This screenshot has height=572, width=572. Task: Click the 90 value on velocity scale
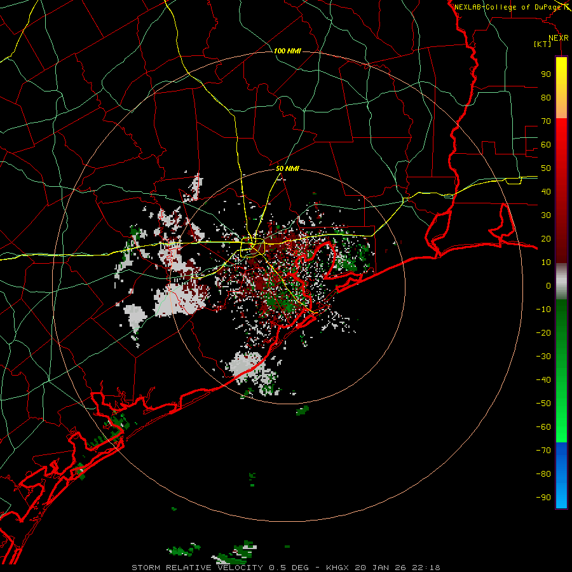click(546, 74)
